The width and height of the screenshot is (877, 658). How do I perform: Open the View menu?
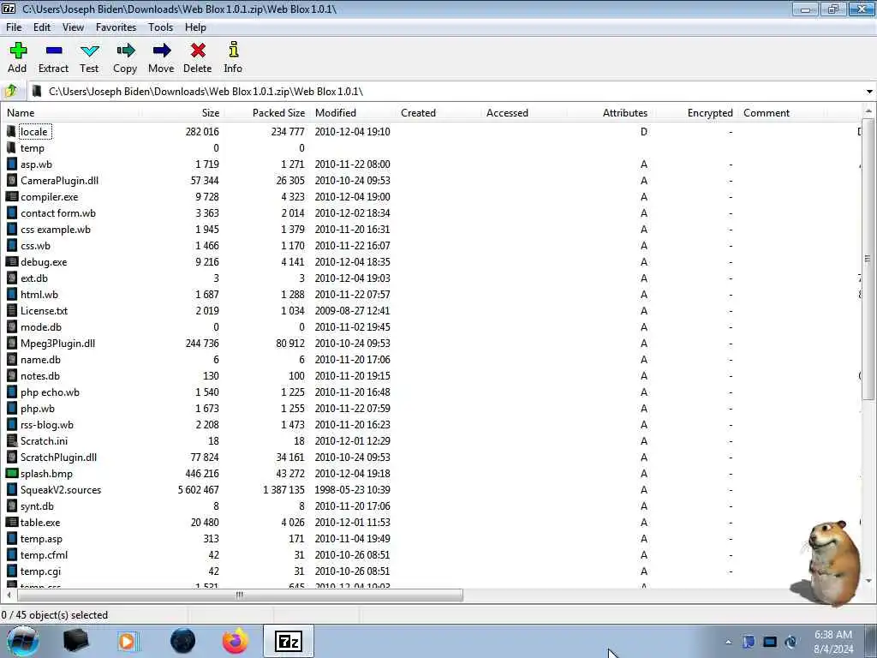[x=74, y=27]
